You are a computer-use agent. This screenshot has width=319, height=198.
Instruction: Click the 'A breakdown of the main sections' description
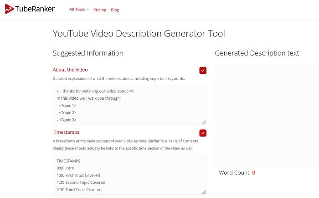[126, 141]
